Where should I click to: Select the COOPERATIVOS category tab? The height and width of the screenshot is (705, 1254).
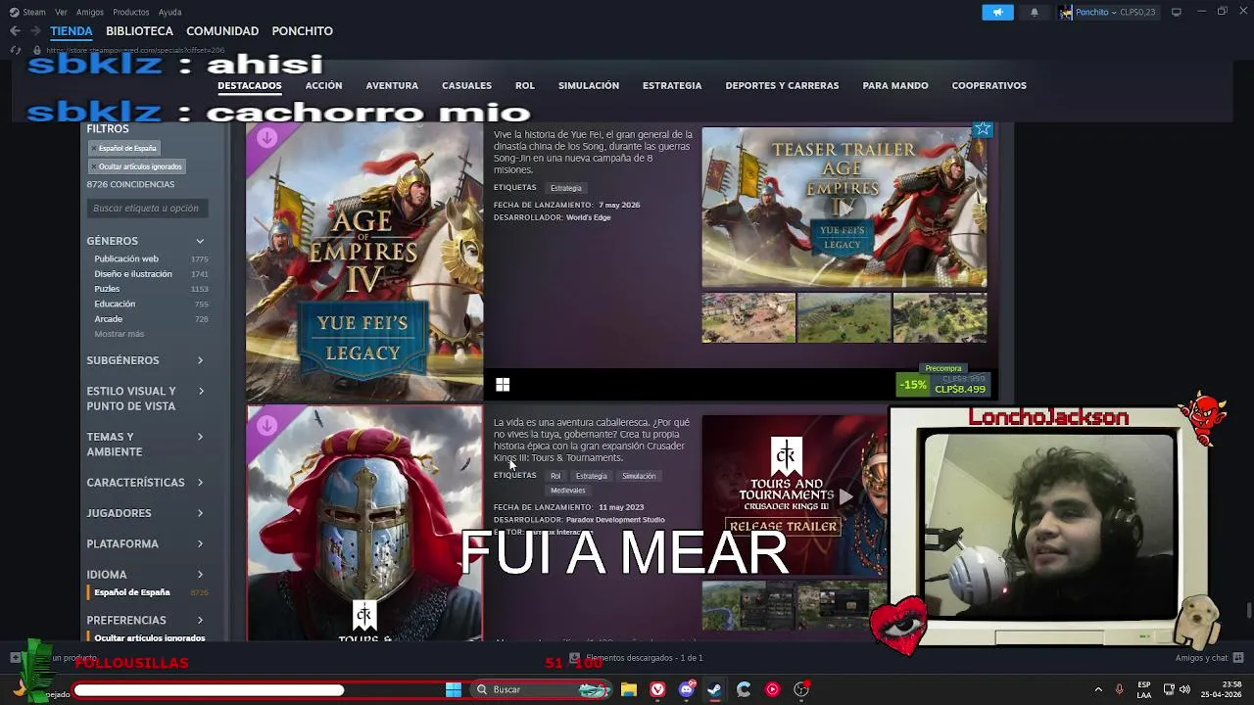click(x=989, y=85)
